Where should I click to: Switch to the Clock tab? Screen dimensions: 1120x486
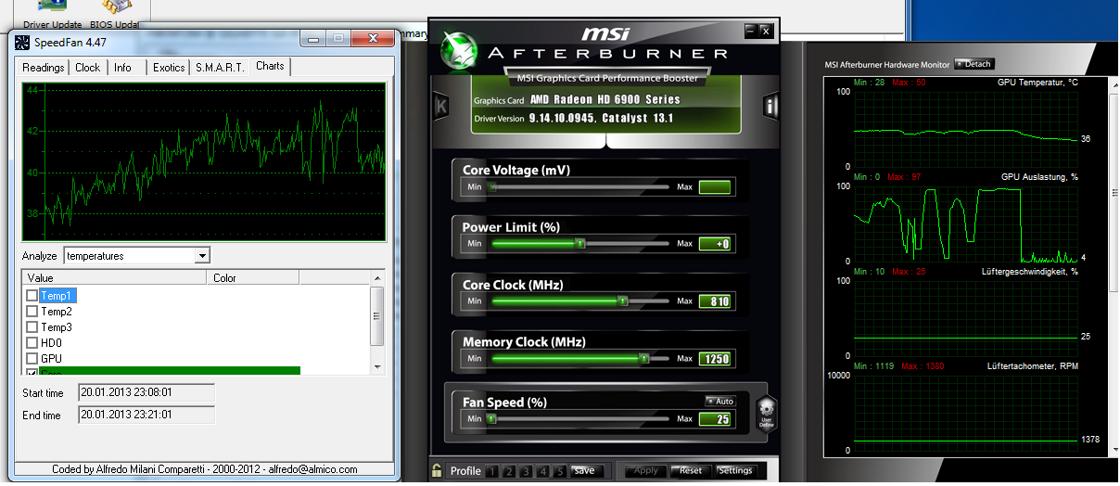coord(88,68)
